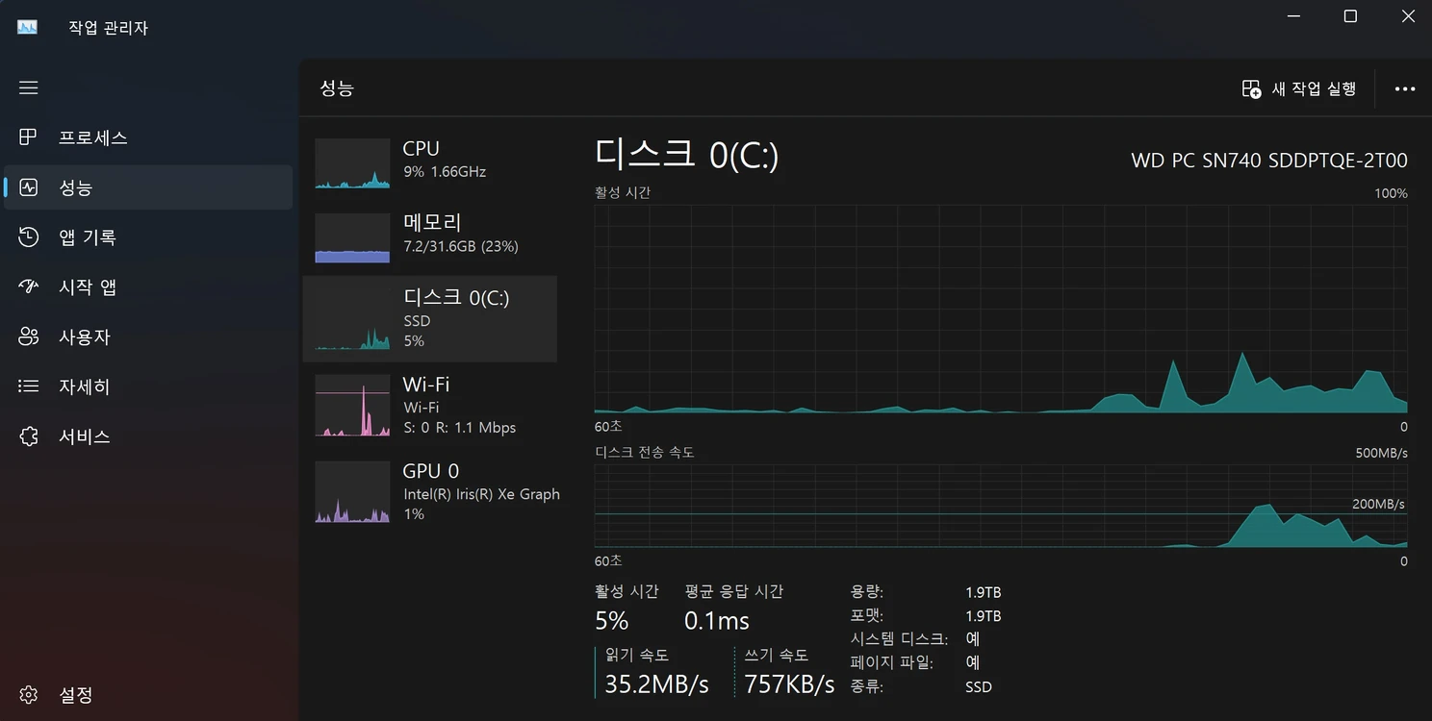Toggle the hamburger navigation menu
Viewport: 1432px width, 721px height.
tap(29, 87)
